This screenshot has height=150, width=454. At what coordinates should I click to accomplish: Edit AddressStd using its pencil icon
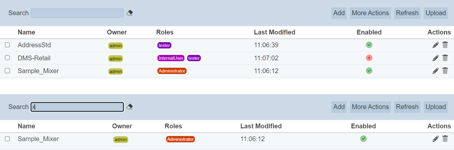(436, 45)
